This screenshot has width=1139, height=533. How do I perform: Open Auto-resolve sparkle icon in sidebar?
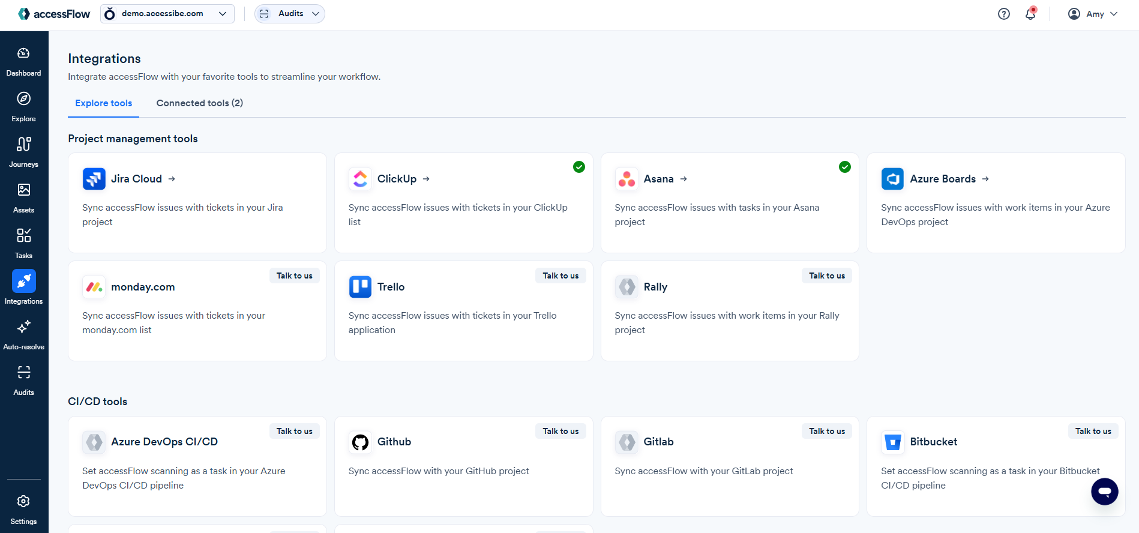23,327
